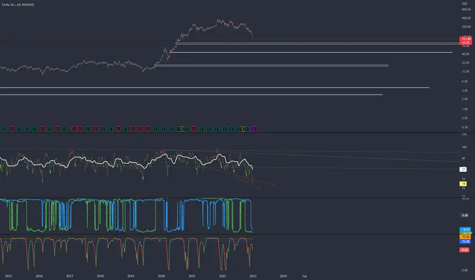
Task: Click the Tesla, Inc., 1D, NASDAQ chart title
Action: point(18,5)
